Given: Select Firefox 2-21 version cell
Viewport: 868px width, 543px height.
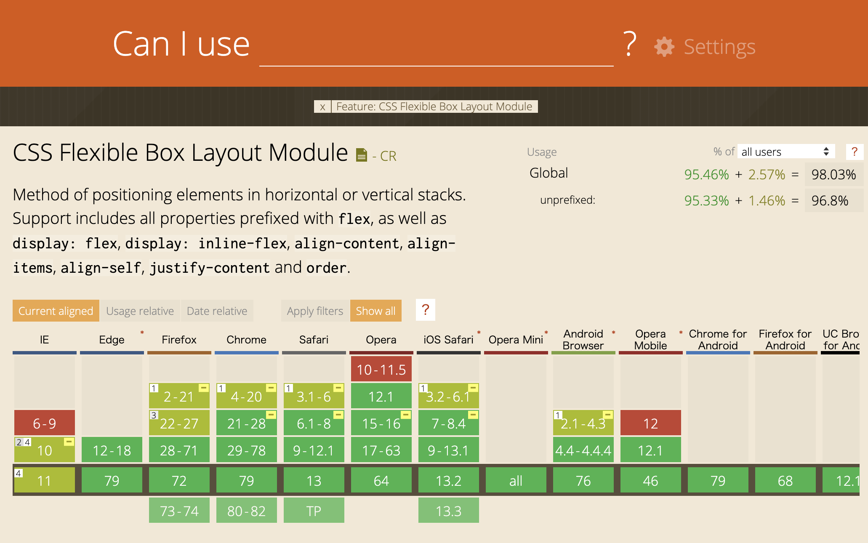Looking at the screenshot, I should [179, 396].
